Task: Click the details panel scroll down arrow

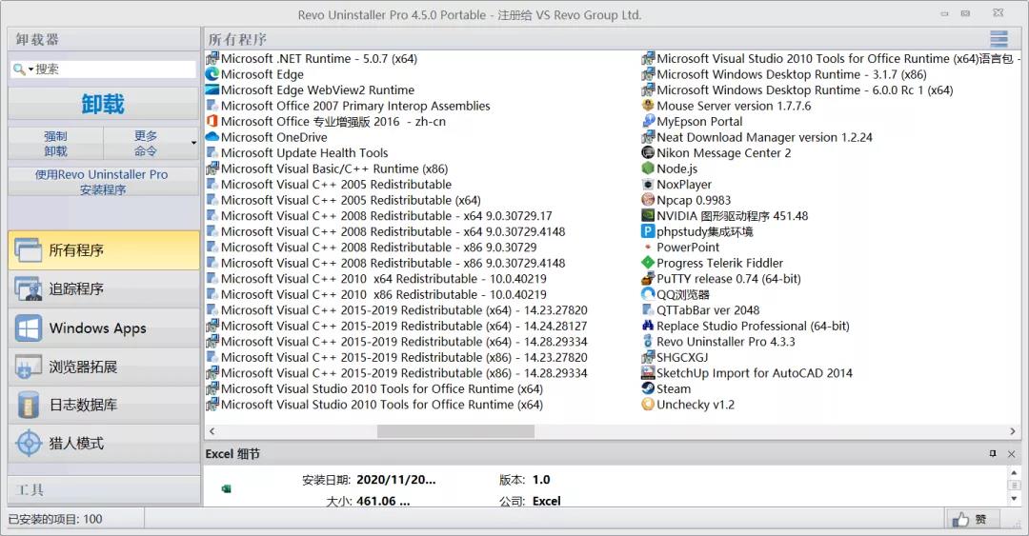Action: [1014, 499]
